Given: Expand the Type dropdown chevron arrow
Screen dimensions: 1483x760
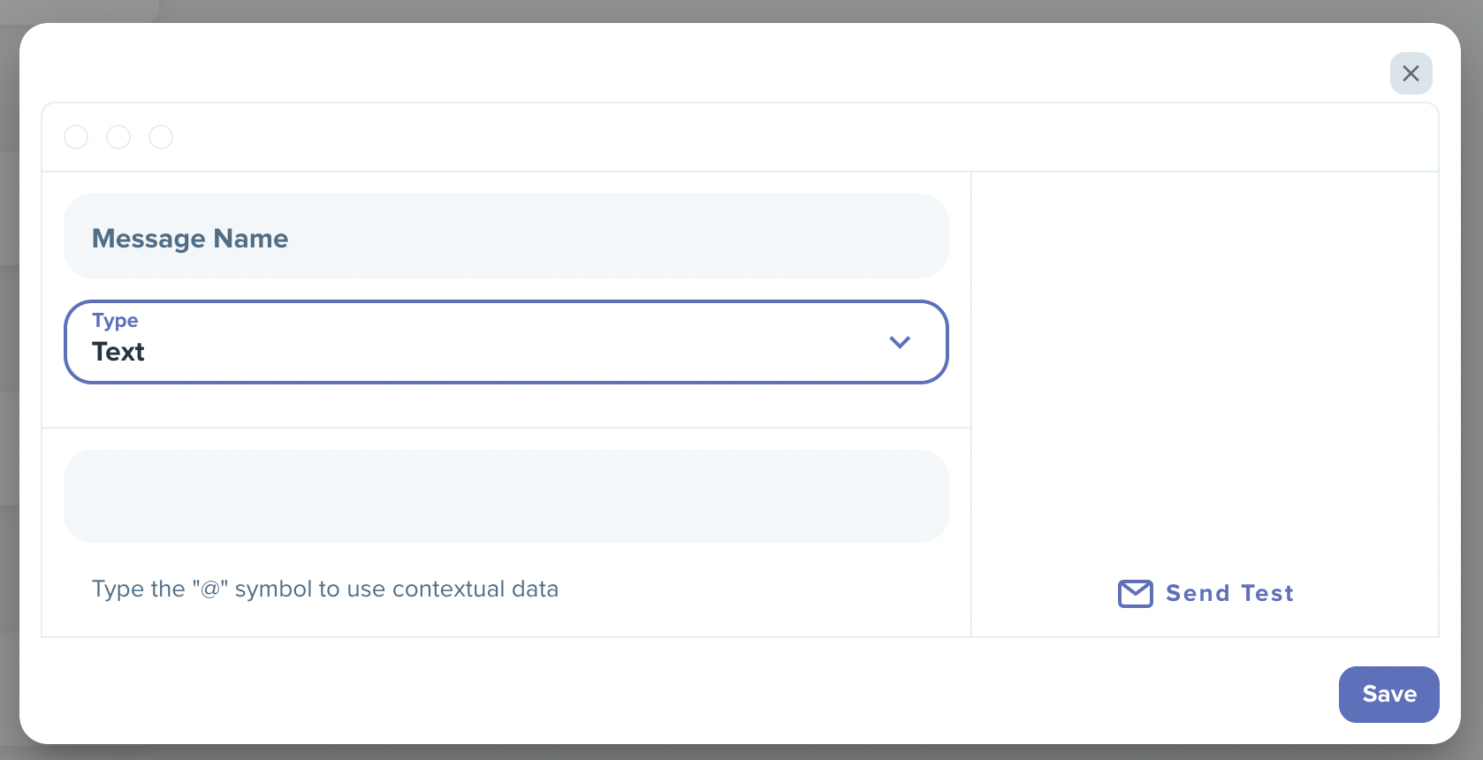Looking at the screenshot, I should 900,342.
